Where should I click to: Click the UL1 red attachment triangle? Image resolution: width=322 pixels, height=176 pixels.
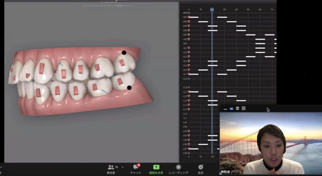189,48
